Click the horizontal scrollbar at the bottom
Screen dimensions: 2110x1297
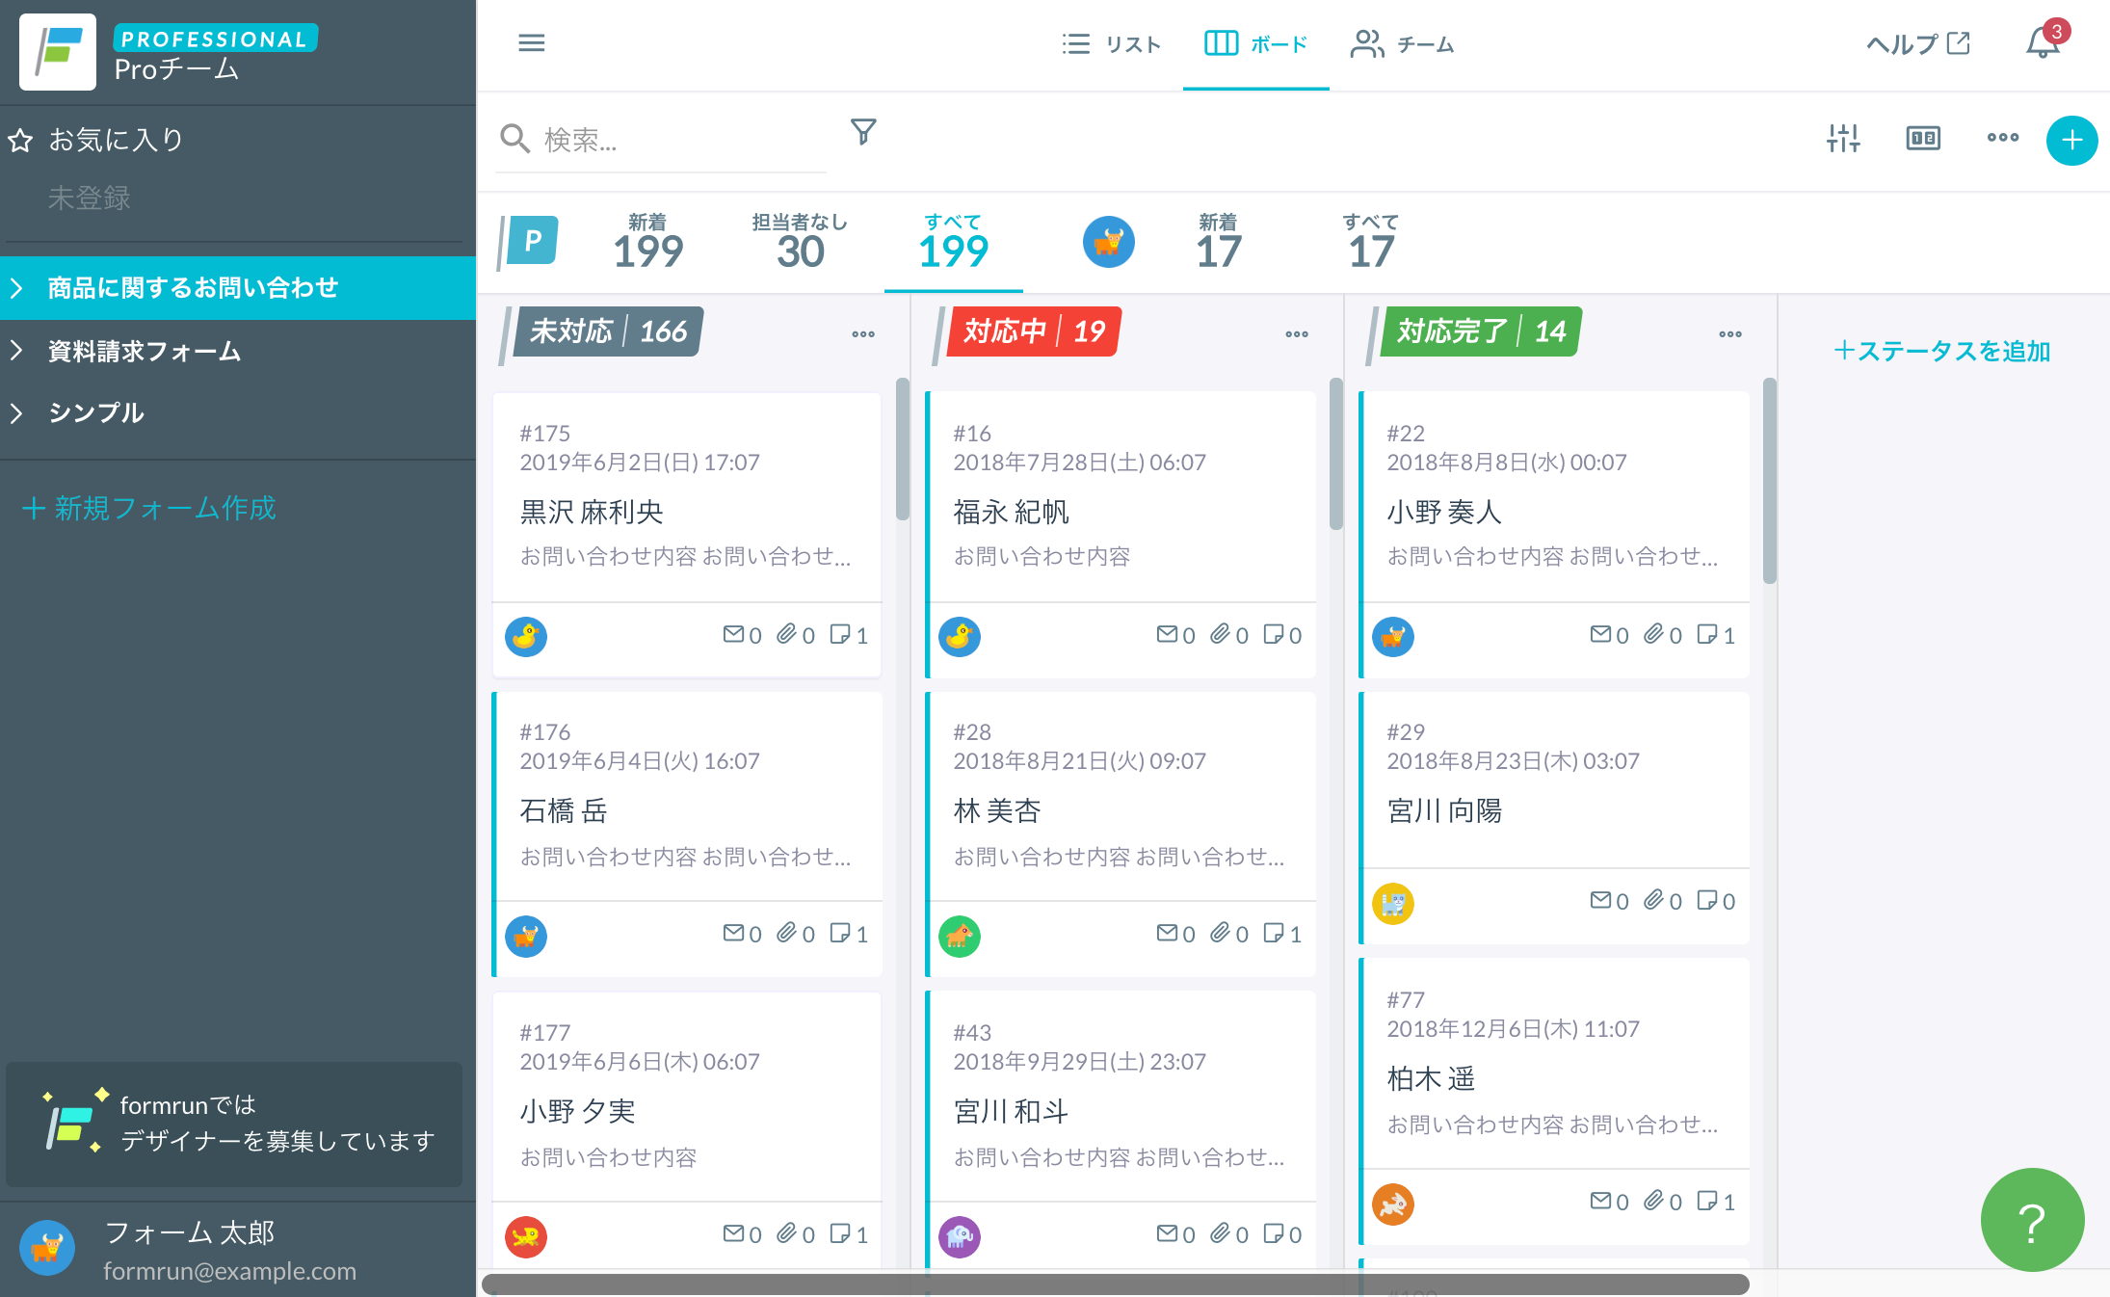pyautogui.click(x=1115, y=1284)
